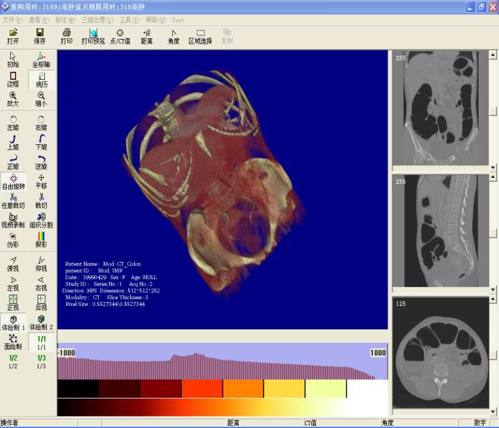Start 视频录制 video recording
Screen dimensions: 499x428
click(13, 221)
